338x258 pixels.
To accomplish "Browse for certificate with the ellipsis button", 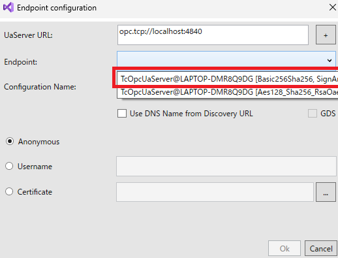I will click(x=326, y=192).
